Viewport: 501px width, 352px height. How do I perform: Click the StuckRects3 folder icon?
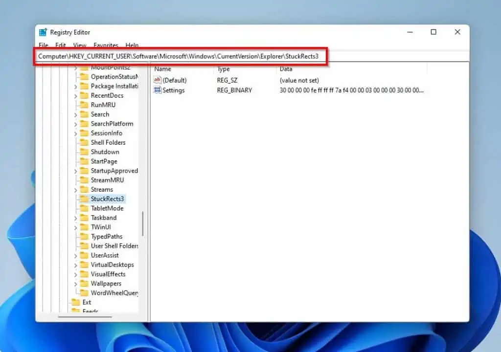tap(84, 199)
